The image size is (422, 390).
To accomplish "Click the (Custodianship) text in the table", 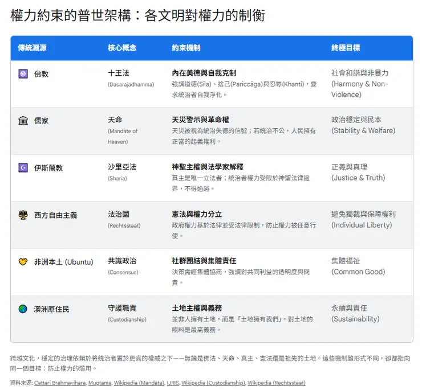I will pos(127,319).
